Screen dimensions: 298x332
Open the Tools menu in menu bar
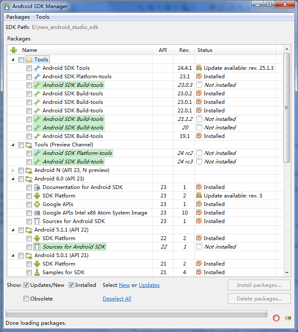coord(43,17)
